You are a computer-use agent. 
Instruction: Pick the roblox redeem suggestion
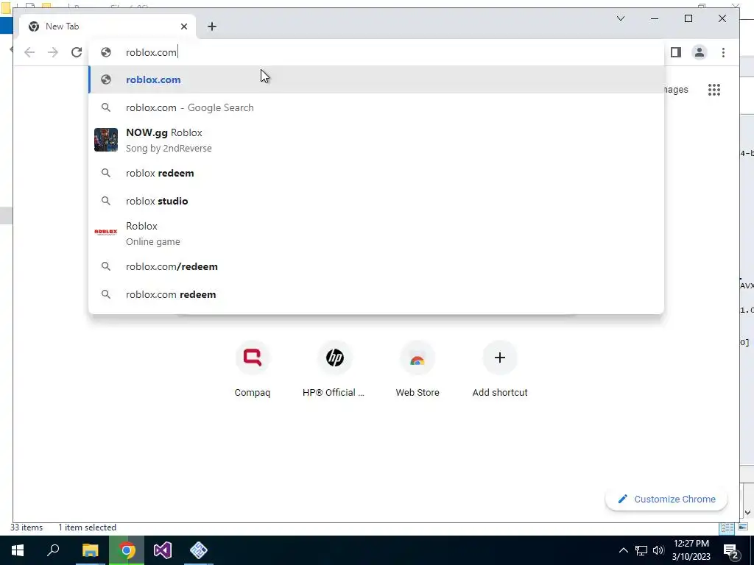click(376, 173)
